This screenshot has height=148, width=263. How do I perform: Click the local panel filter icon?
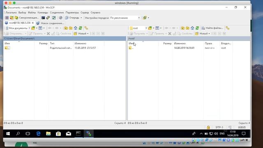pyautogui.click(x=40, y=28)
